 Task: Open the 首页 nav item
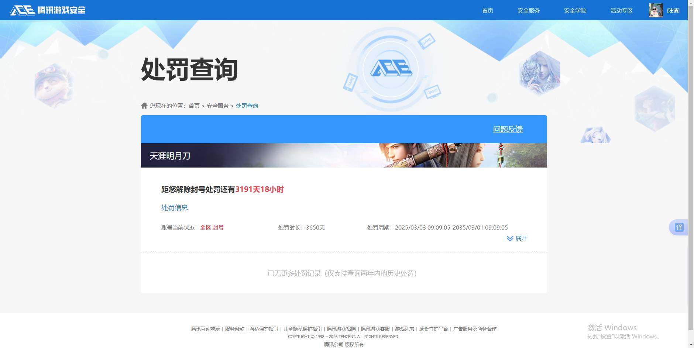(488, 10)
